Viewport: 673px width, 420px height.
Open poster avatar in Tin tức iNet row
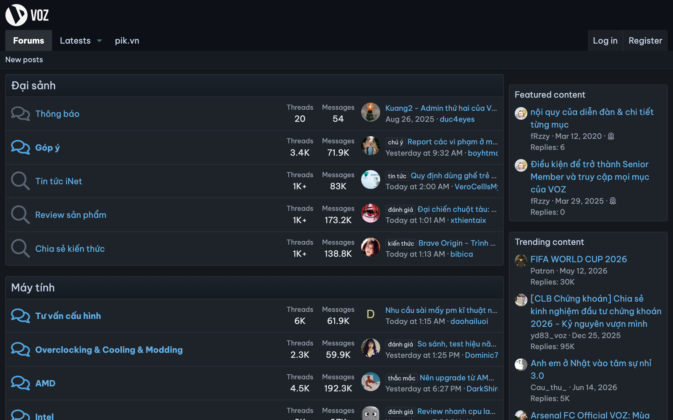coord(370,180)
